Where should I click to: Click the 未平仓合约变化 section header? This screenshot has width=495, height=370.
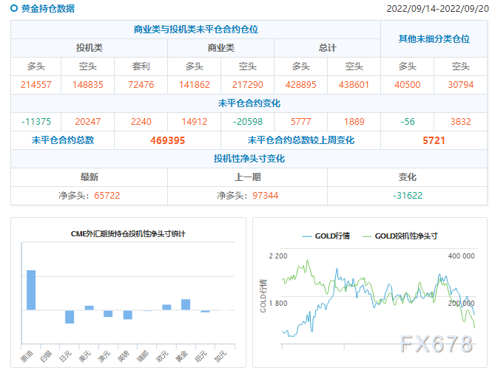pos(249,103)
